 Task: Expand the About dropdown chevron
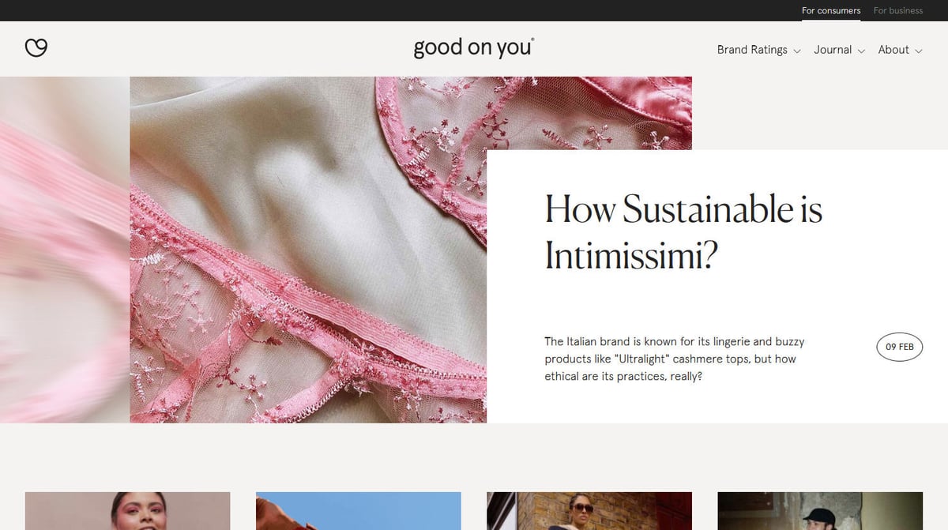click(x=918, y=51)
